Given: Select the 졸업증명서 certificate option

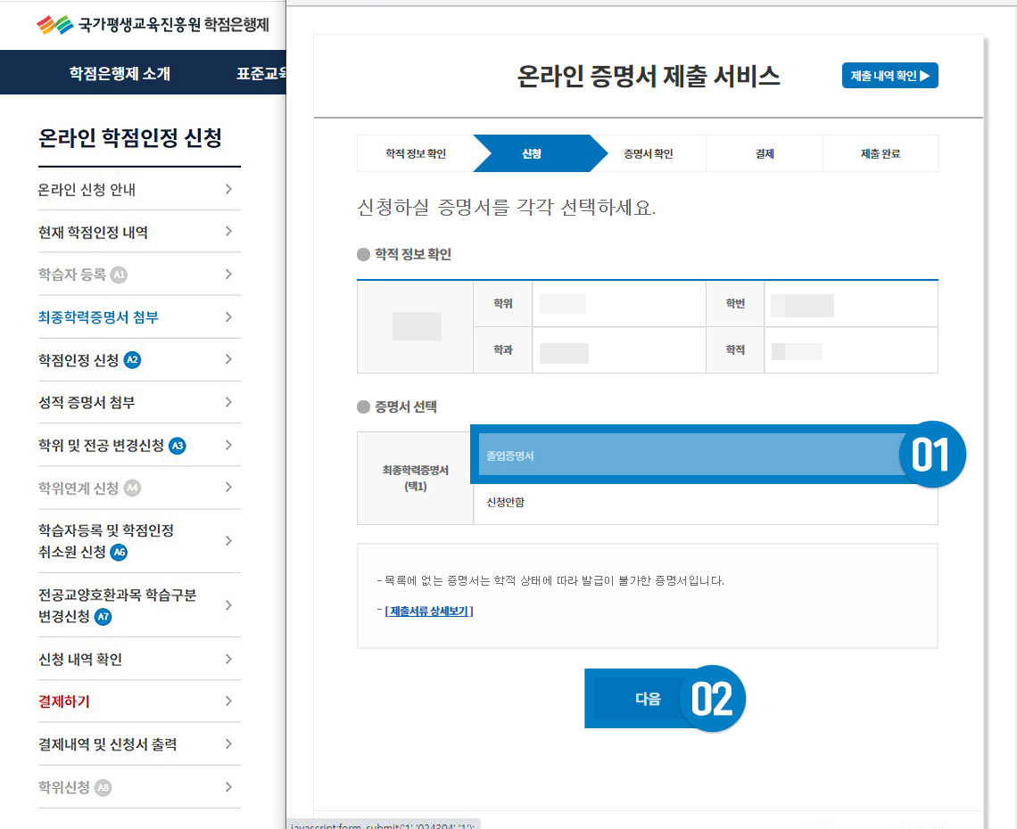Looking at the screenshot, I should (x=687, y=456).
